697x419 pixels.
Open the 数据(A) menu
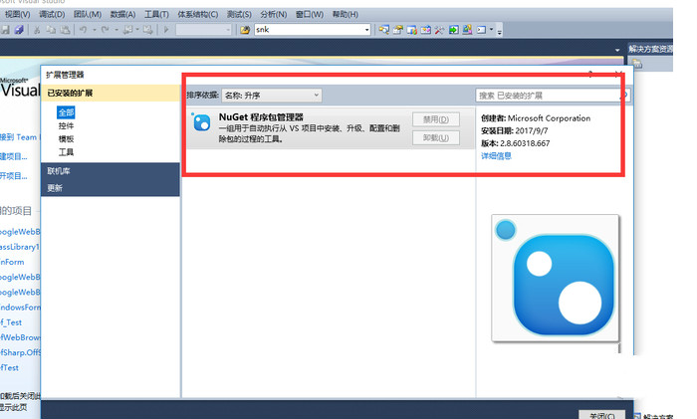(x=122, y=14)
